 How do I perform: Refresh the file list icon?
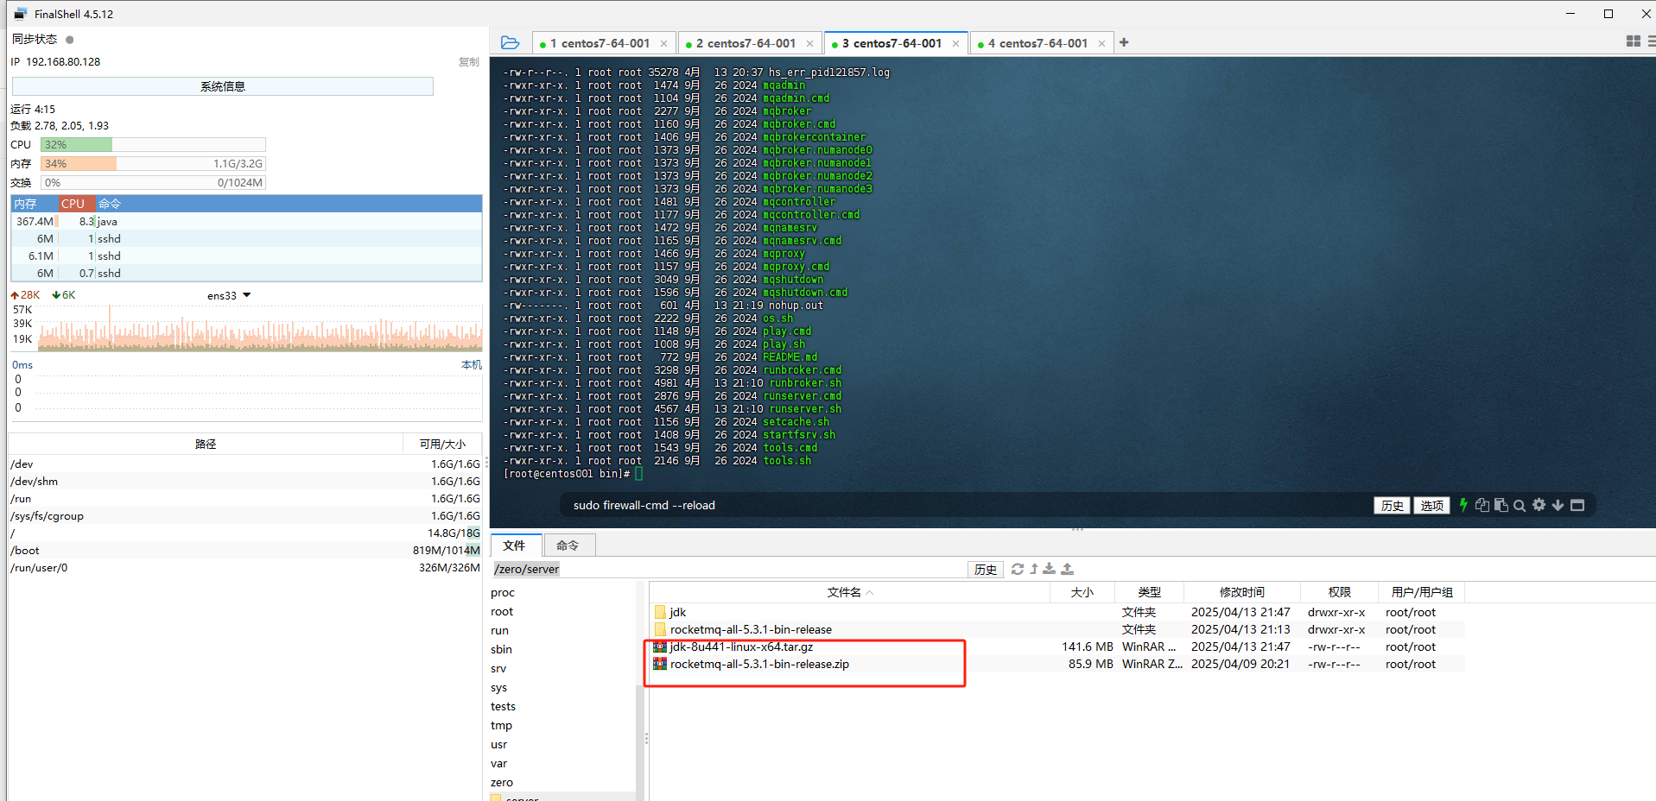(x=1018, y=569)
